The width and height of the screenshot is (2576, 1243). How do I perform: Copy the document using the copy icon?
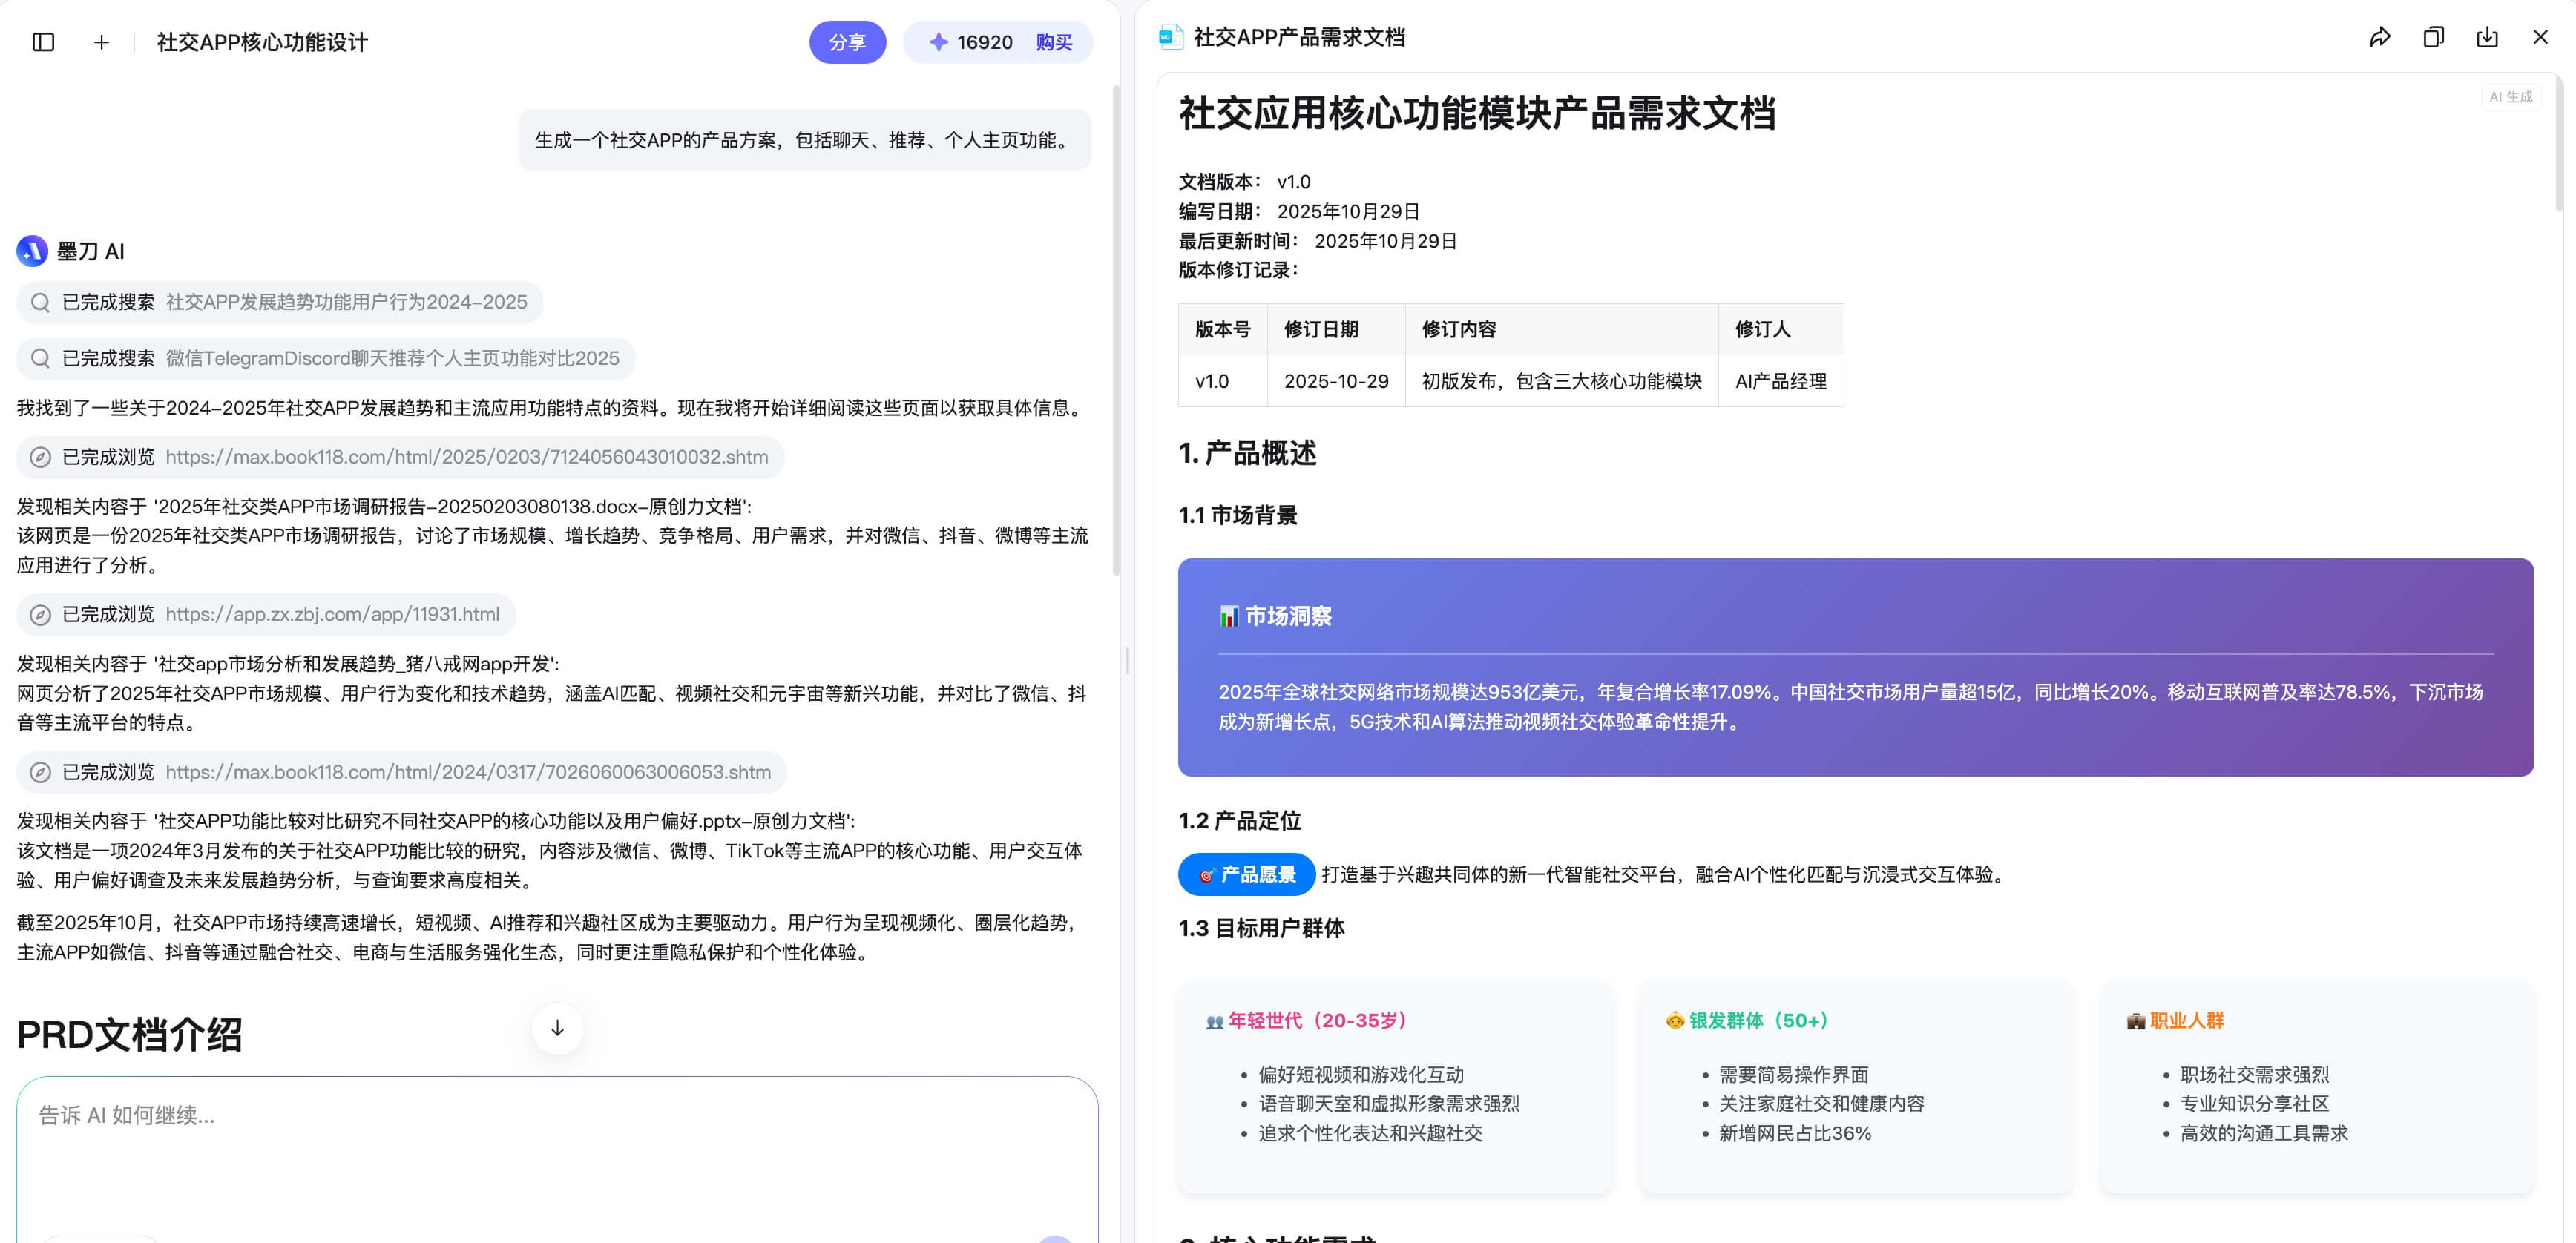click(2433, 37)
